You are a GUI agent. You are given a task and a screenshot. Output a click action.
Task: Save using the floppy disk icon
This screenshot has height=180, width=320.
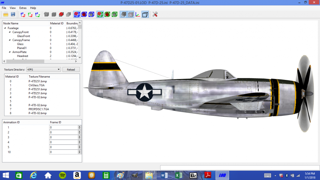point(13,14)
